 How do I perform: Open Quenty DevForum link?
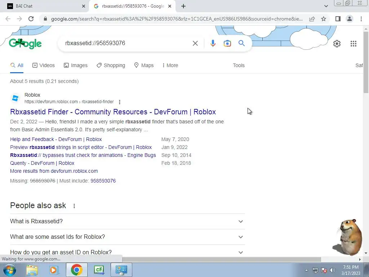[42, 163]
